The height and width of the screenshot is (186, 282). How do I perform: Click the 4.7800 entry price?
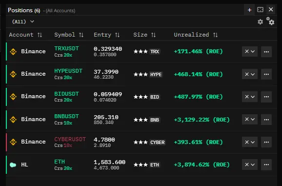click(x=104, y=140)
